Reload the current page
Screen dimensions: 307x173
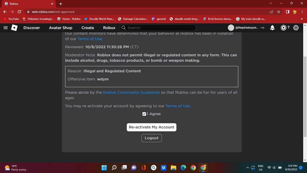(19, 12)
